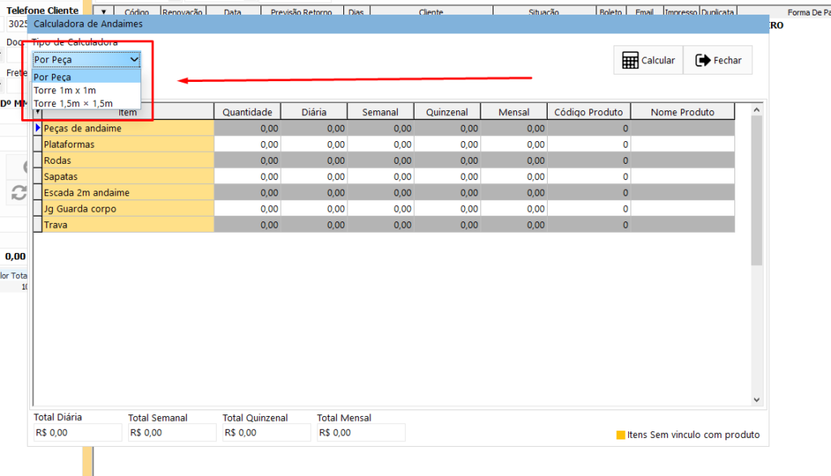The height and width of the screenshot is (476, 831).
Task: Select the 'Escada 2m andaime' item cell
Action: click(128, 193)
